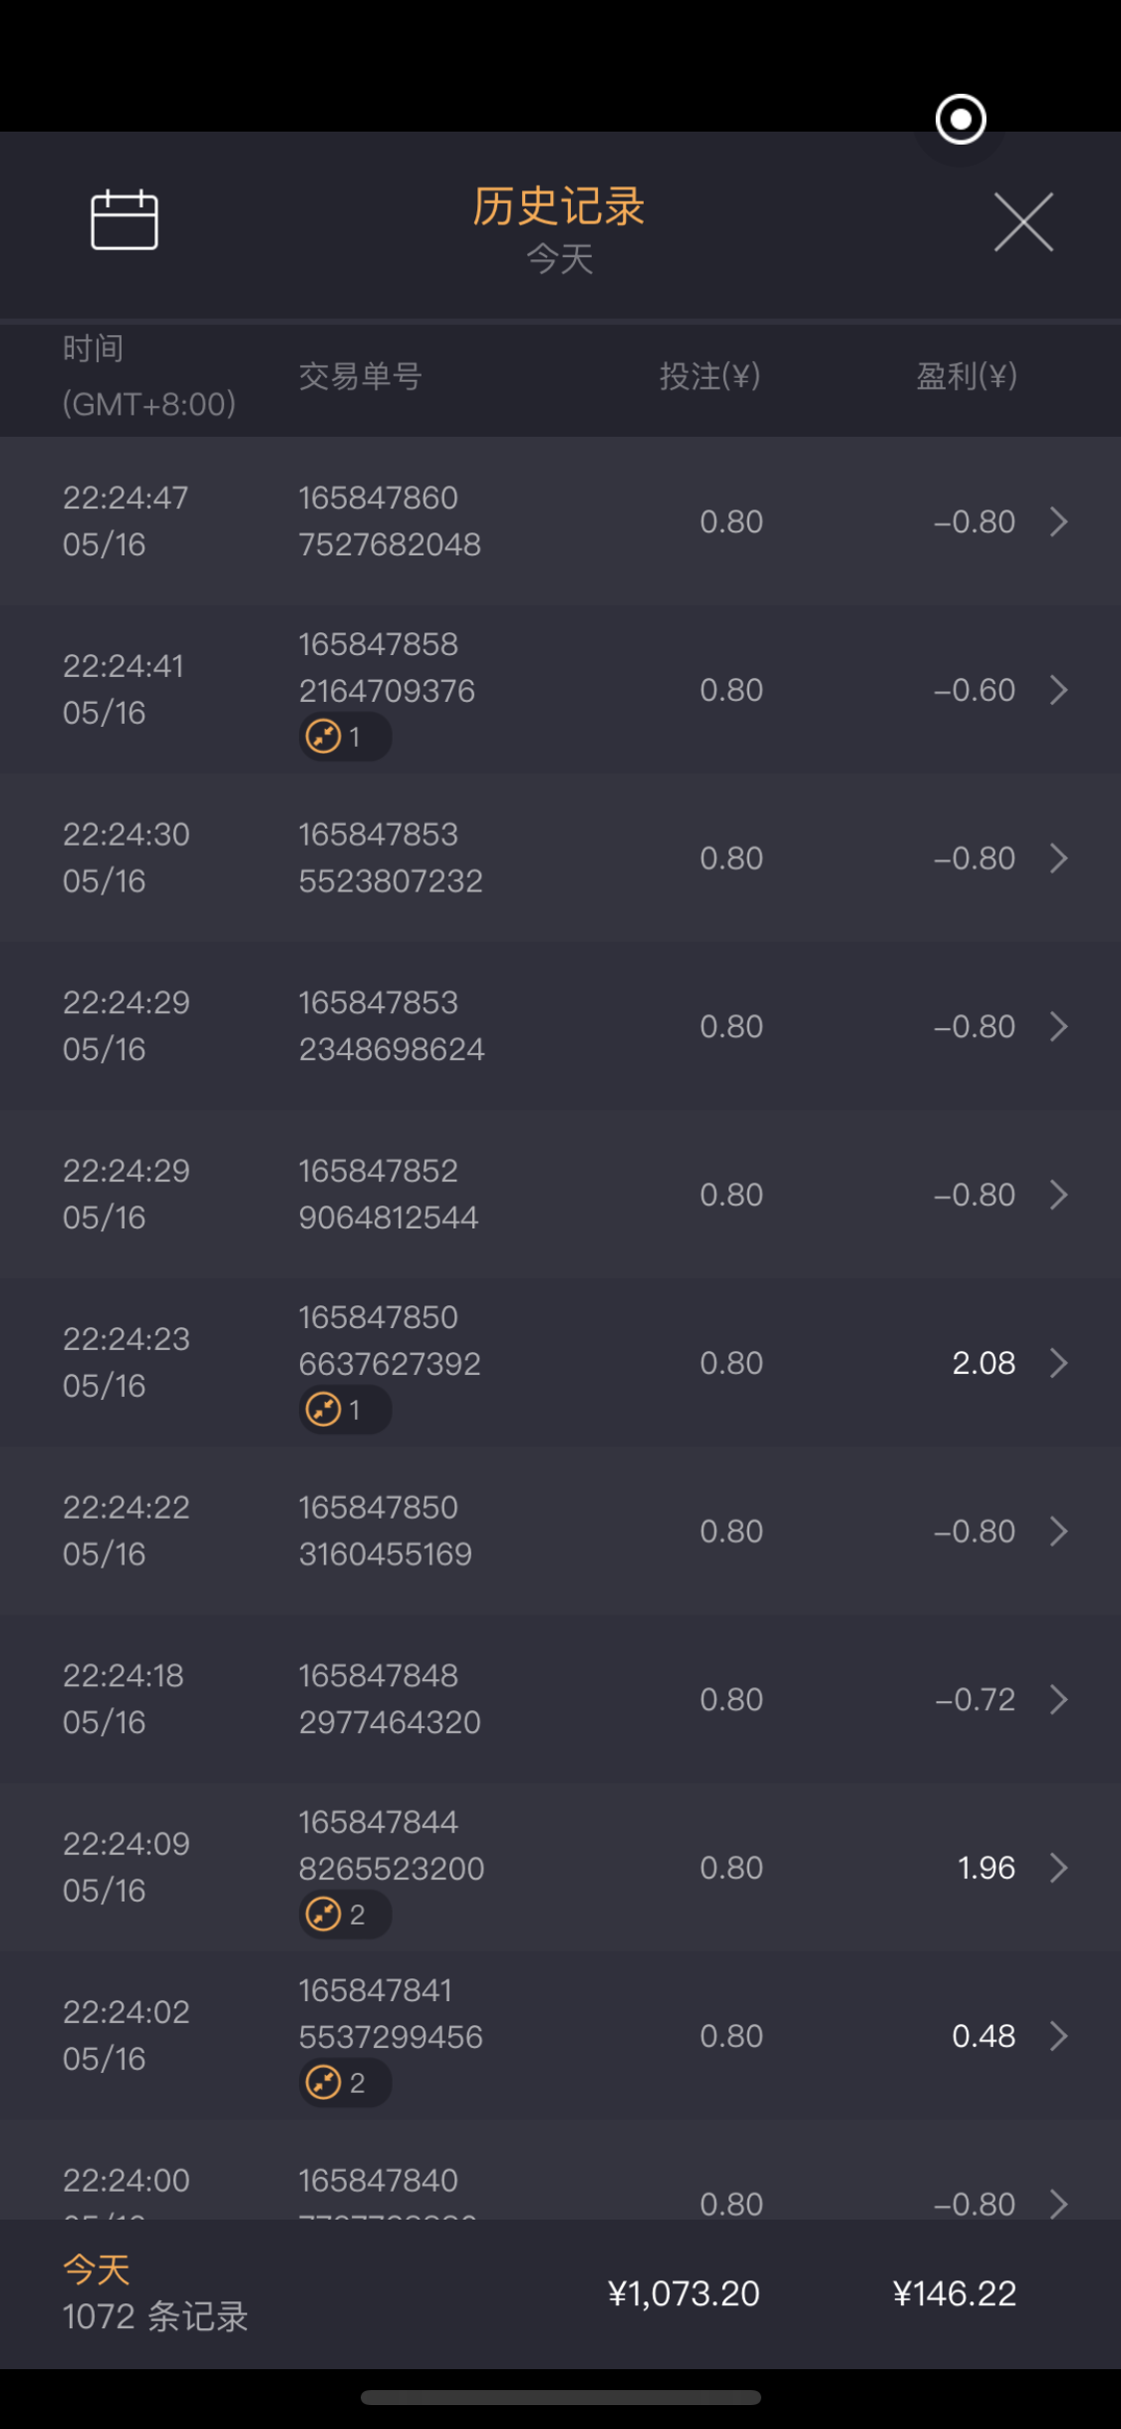Tap the bonus badge on 22:24:02 record
The height and width of the screenshot is (2429, 1121).
pos(344,2083)
